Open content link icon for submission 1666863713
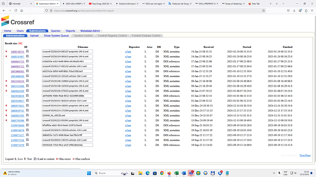This screenshot has width=316, height=177. click(27, 61)
